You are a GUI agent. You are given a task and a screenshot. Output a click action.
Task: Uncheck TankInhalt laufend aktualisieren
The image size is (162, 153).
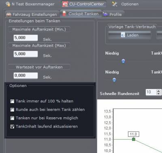12,127
